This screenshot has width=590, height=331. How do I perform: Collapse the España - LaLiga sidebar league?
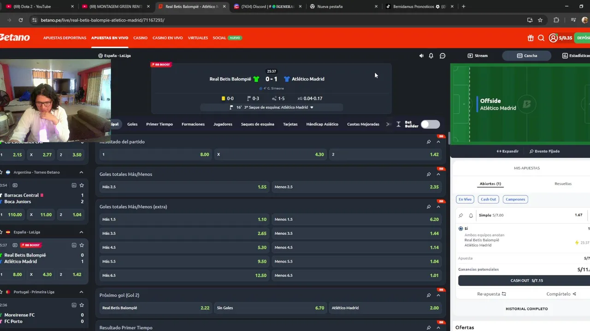[81, 232]
